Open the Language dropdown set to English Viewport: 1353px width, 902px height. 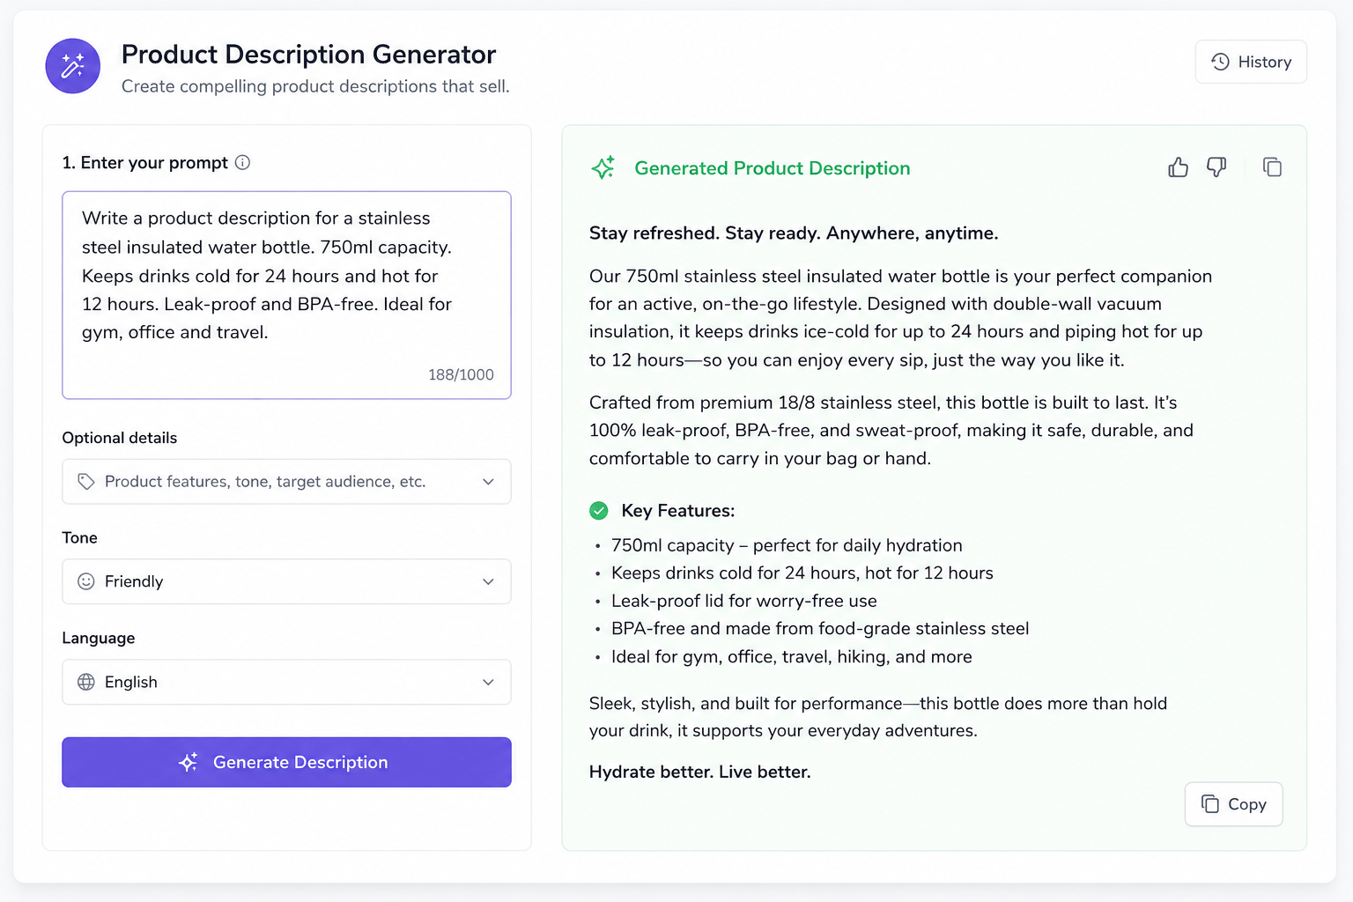coord(286,683)
